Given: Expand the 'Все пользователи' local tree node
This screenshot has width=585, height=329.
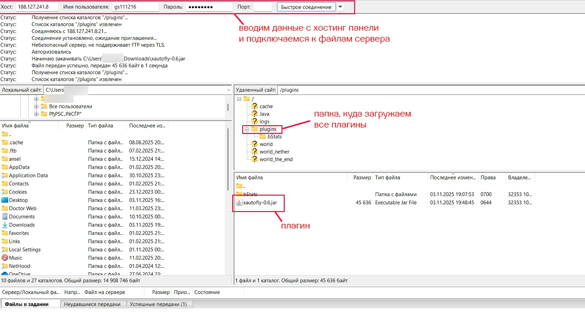Looking at the screenshot, I should (x=37, y=106).
